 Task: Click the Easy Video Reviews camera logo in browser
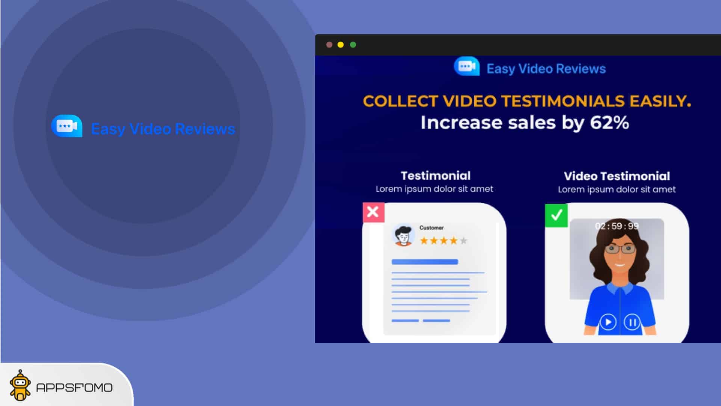[467, 67]
